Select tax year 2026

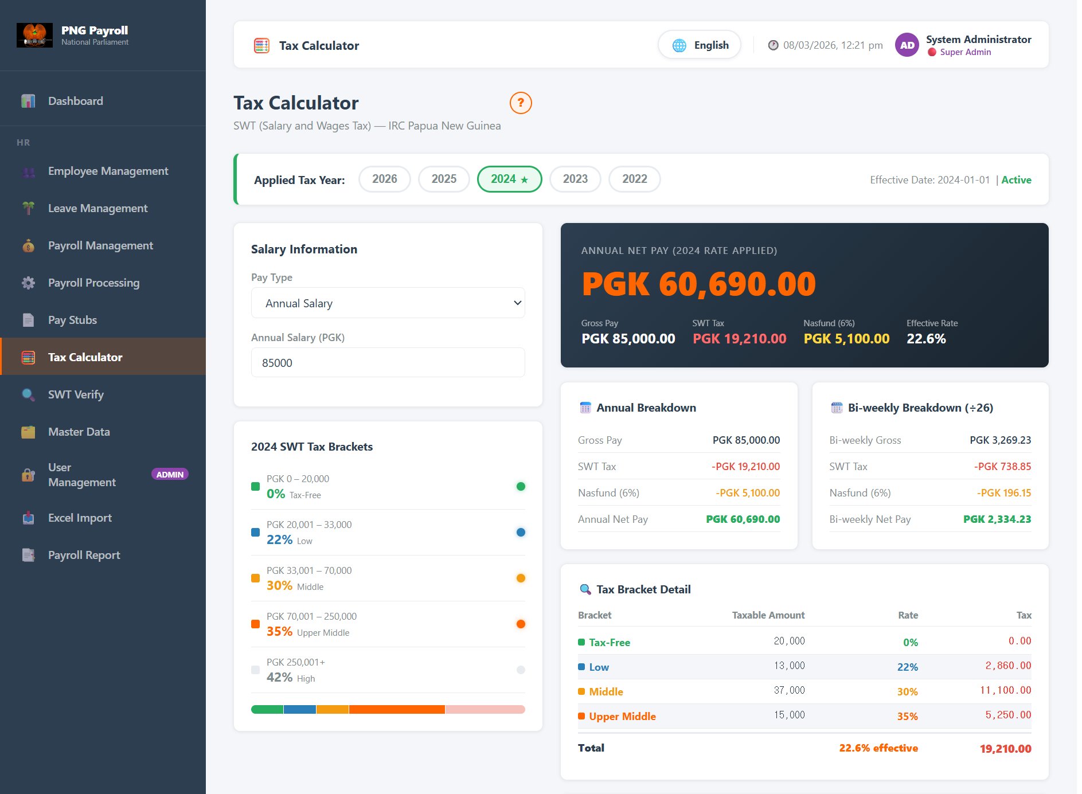[x=385, y=179]
